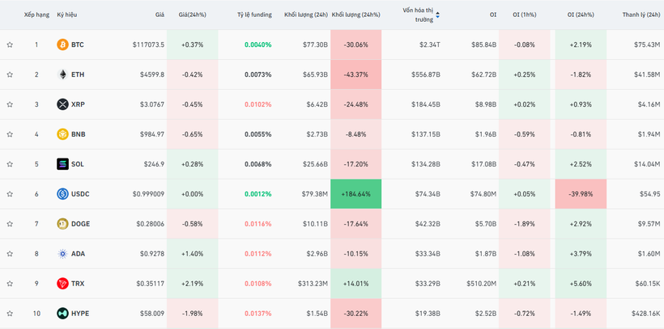Sort by Vốn hóa thị trường header

click(418, 15)
